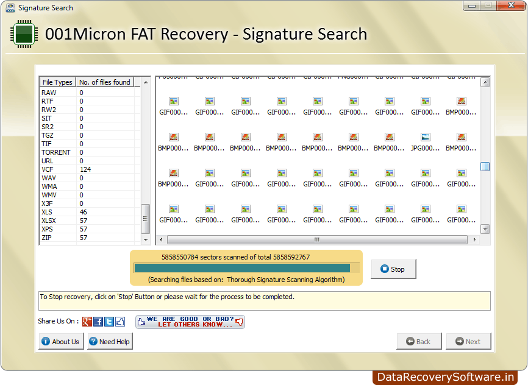Click thumbnail pane vertical scrollbar thumb
The width and height of the screenshot is (528, 385).
click(485, 166)
